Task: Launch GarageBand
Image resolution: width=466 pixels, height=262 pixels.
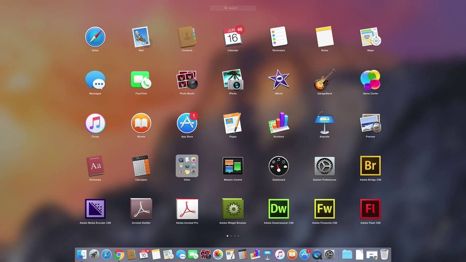Action: (x=324, y=80)
